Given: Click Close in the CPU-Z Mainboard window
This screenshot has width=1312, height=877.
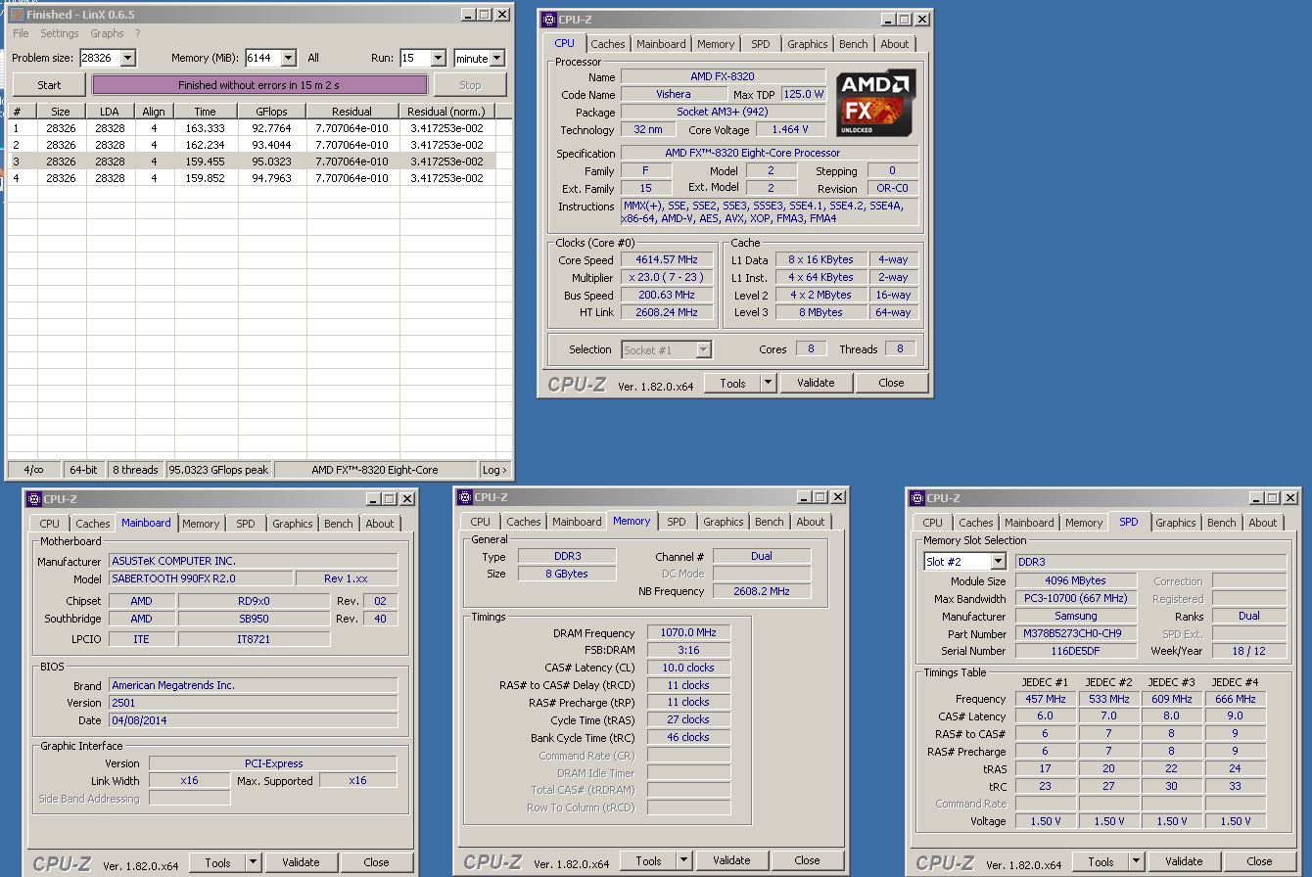Looking at the screenshot, I should point(376,862).
